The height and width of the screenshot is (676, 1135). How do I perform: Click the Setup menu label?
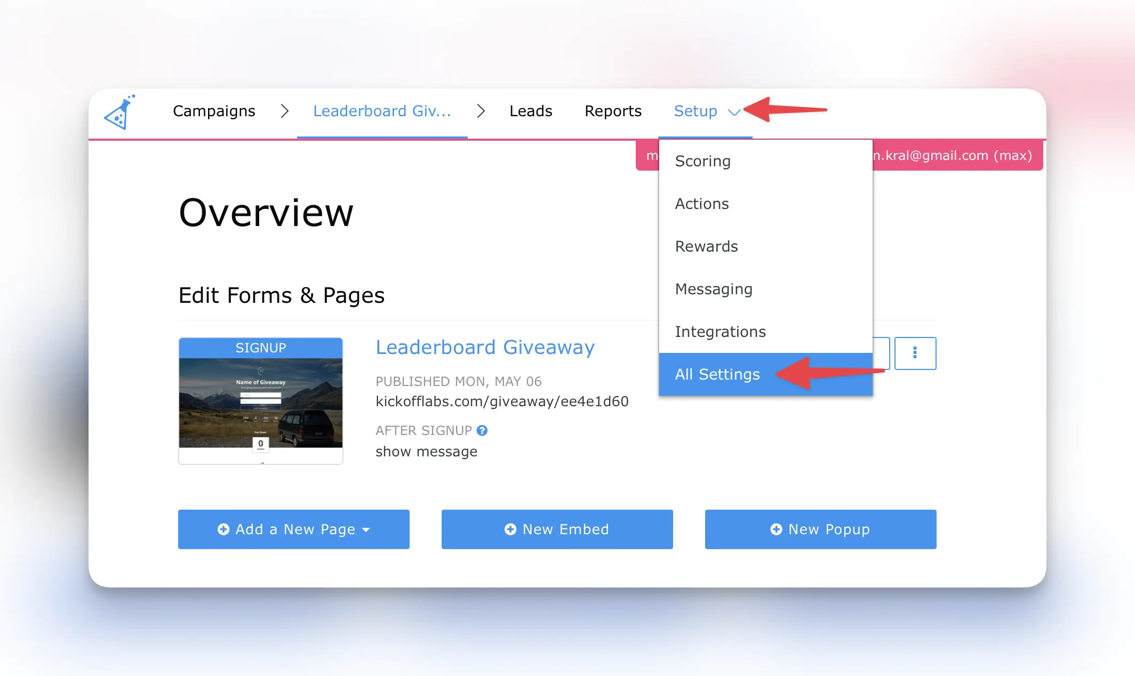(696, 111)
